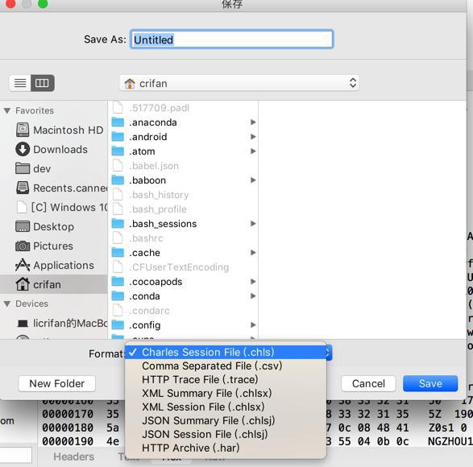
Task: Expand .cache folder arrow
Action: [x=253, y=252]
